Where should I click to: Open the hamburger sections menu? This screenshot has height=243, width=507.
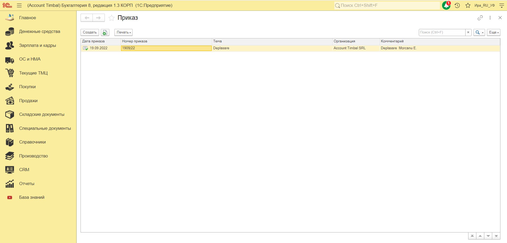coord(19,6)
